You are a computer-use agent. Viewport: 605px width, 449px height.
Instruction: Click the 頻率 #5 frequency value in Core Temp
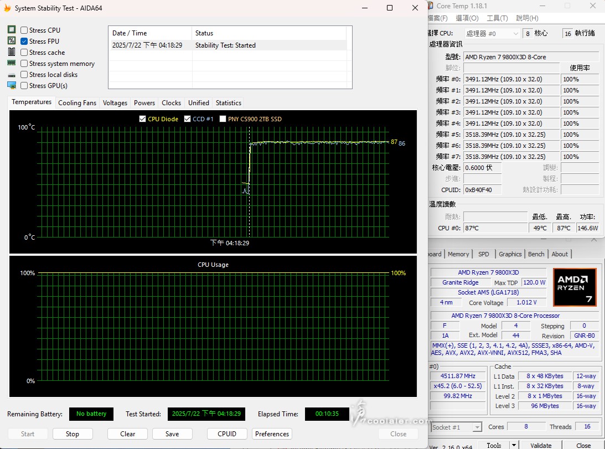tap(511, 135)
